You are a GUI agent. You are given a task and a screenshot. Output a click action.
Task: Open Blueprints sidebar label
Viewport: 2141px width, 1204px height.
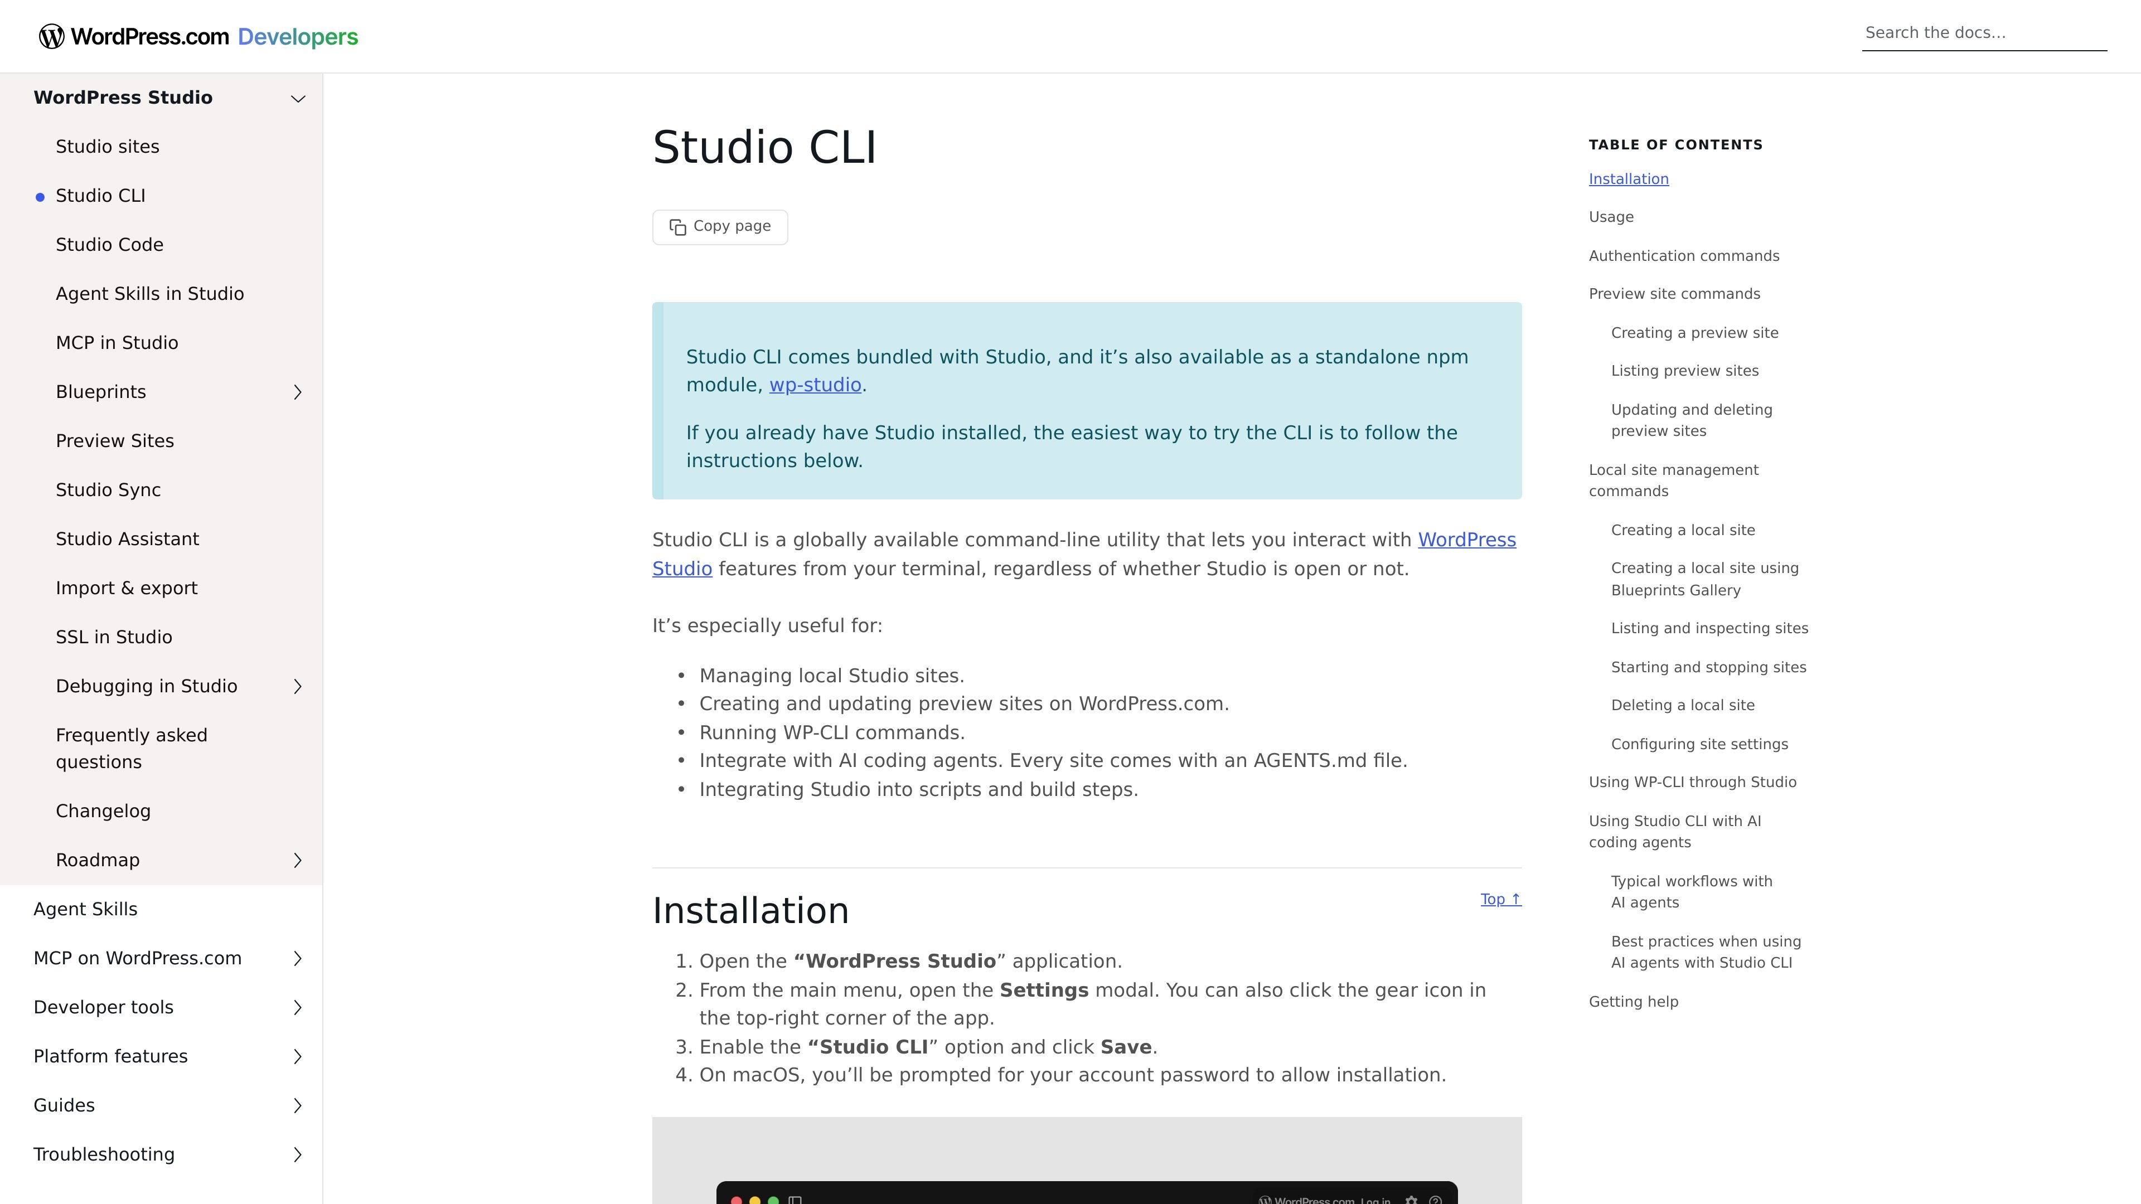[100, 392]
